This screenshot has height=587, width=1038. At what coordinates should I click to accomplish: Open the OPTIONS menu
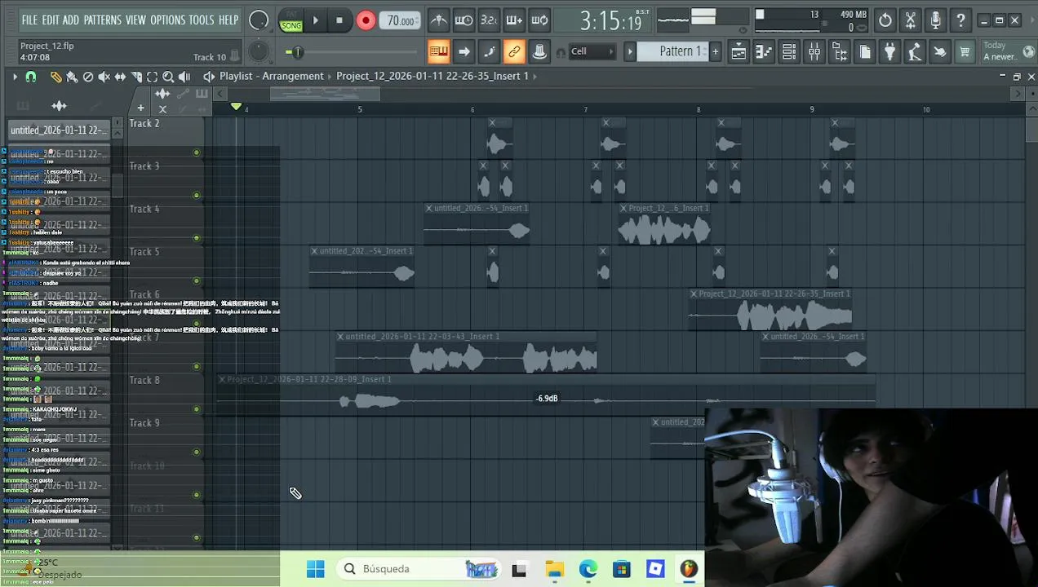click(x=168, y=20)
